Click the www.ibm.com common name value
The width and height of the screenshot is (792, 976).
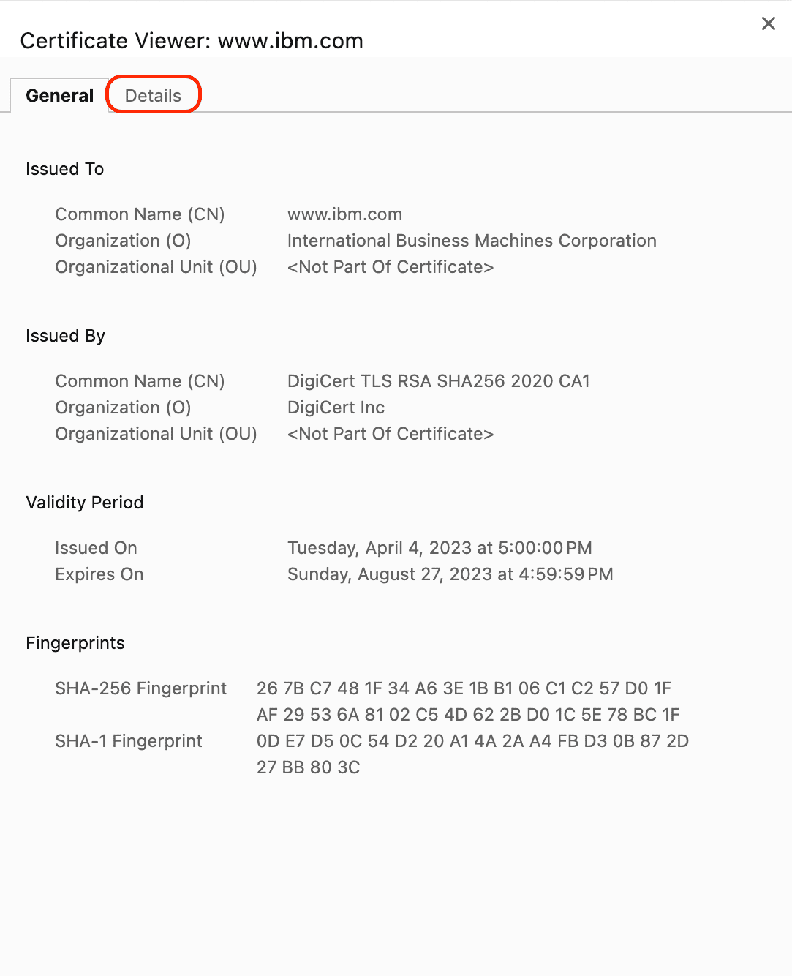[344, 214]
